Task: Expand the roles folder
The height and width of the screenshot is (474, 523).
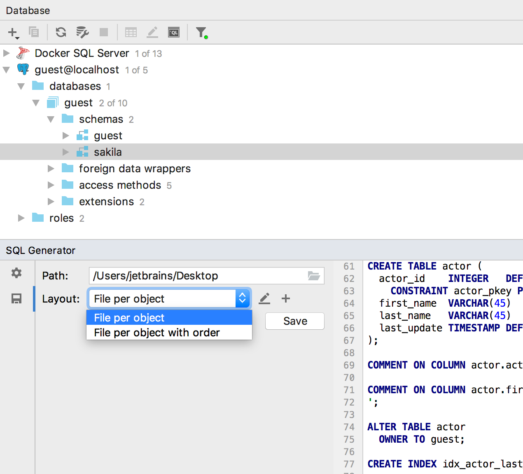Action: [21, 218]
